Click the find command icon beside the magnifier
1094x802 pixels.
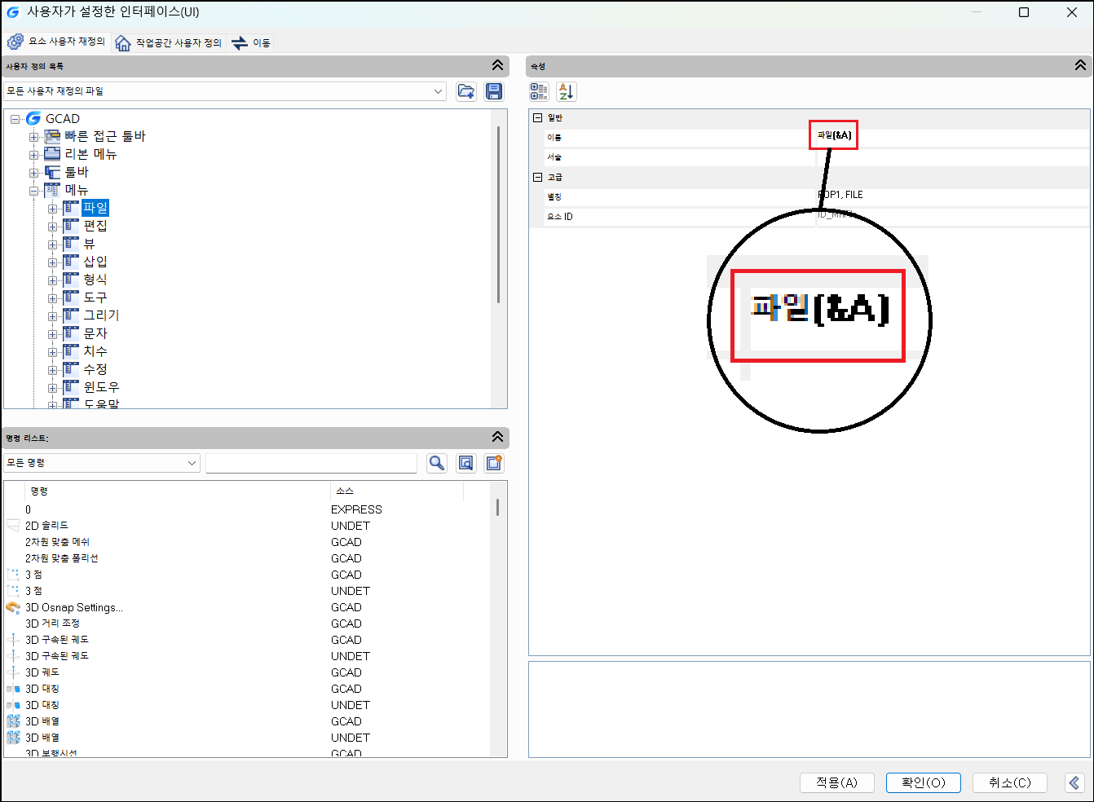(465, 463)
